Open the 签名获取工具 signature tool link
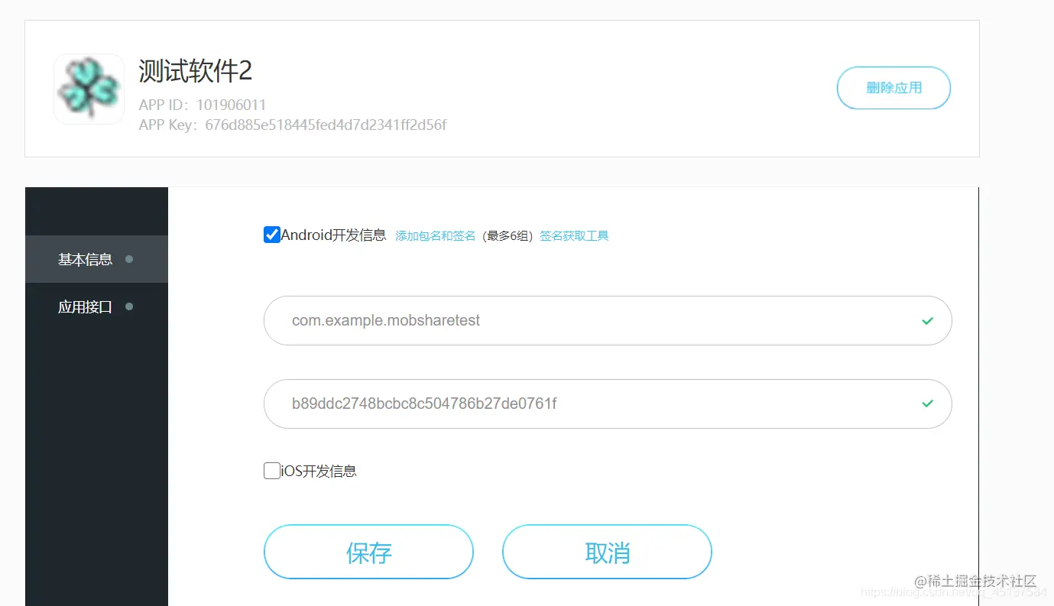This screenshot has width=1054, height=606. (x=574, y=235)
